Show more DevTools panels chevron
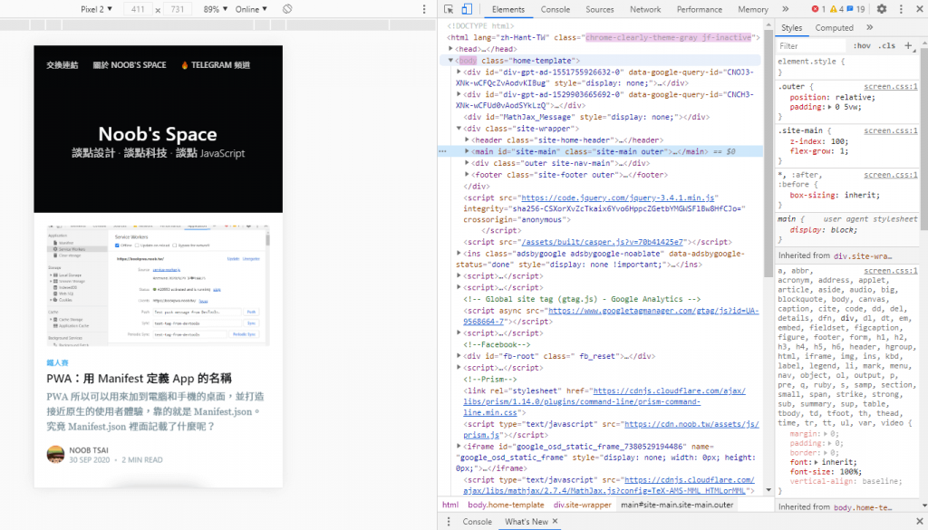 tap(786, 9)
